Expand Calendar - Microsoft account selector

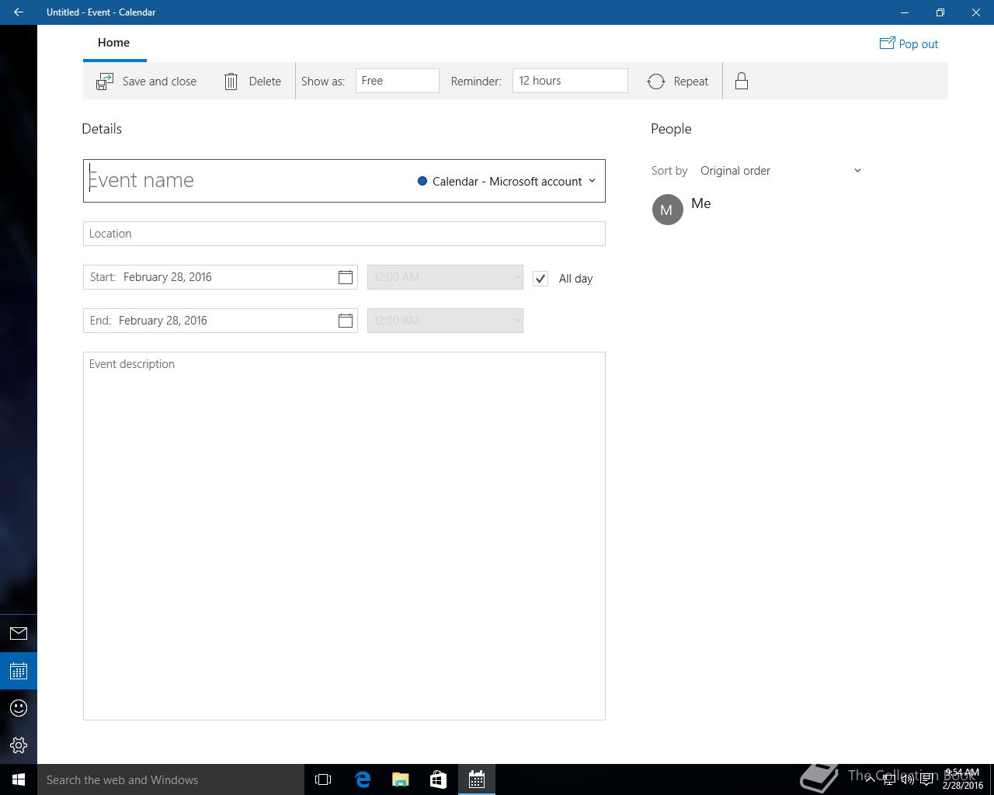(506, 181)
